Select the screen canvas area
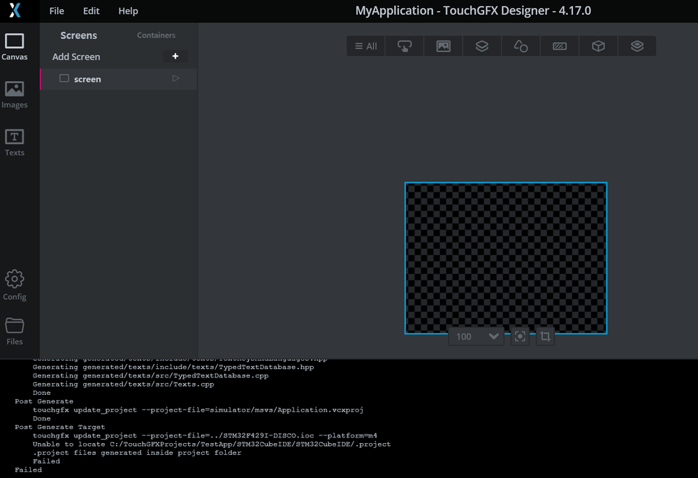This screenshot has height=478, width=698. point(506,258)
